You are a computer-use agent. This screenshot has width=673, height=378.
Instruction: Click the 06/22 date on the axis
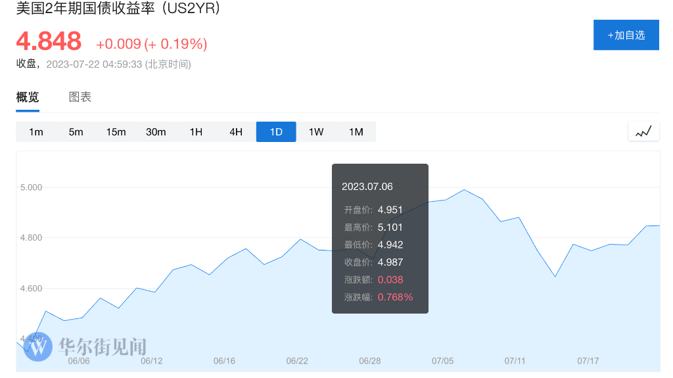click(297, 361)
